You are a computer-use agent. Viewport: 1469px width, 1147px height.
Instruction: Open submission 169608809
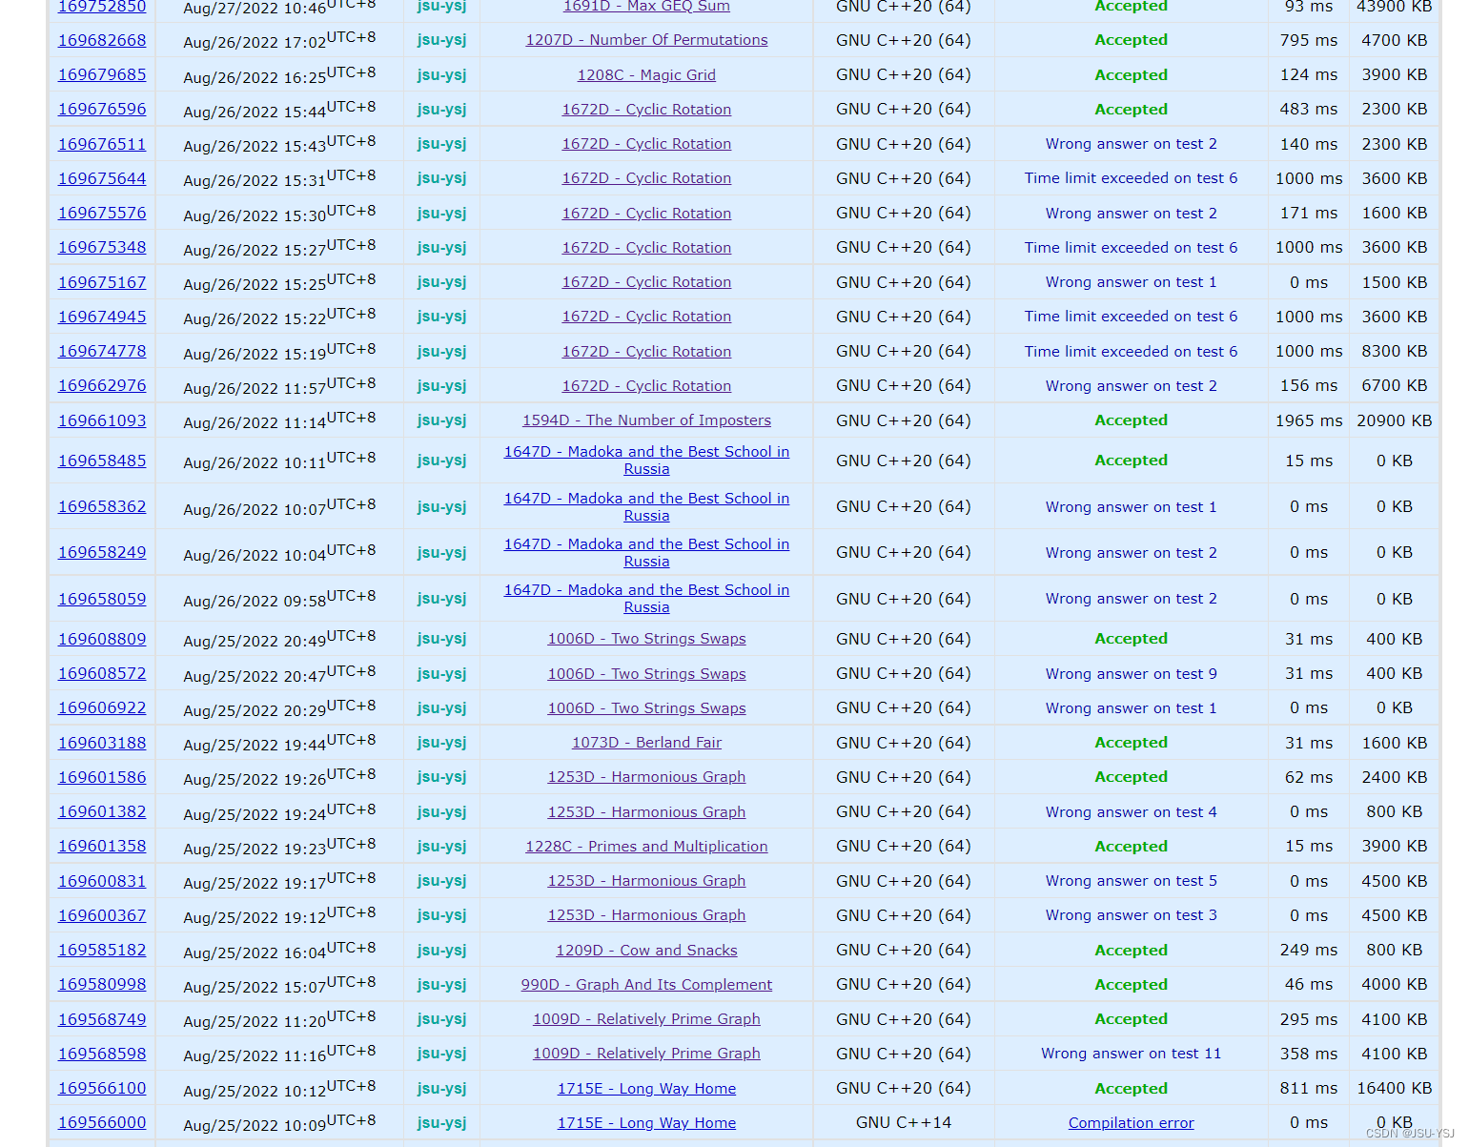click(102, 639)
